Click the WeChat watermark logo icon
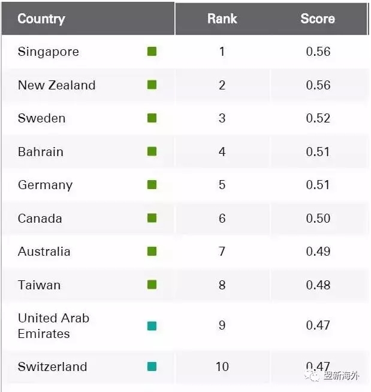This screenshot has height=392, width=371. [x=313, y=376]
